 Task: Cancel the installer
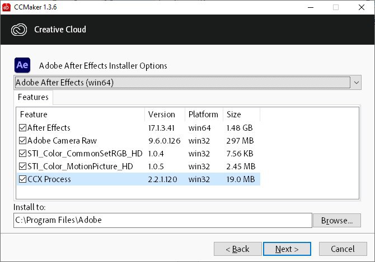click(x=343, y=249)
